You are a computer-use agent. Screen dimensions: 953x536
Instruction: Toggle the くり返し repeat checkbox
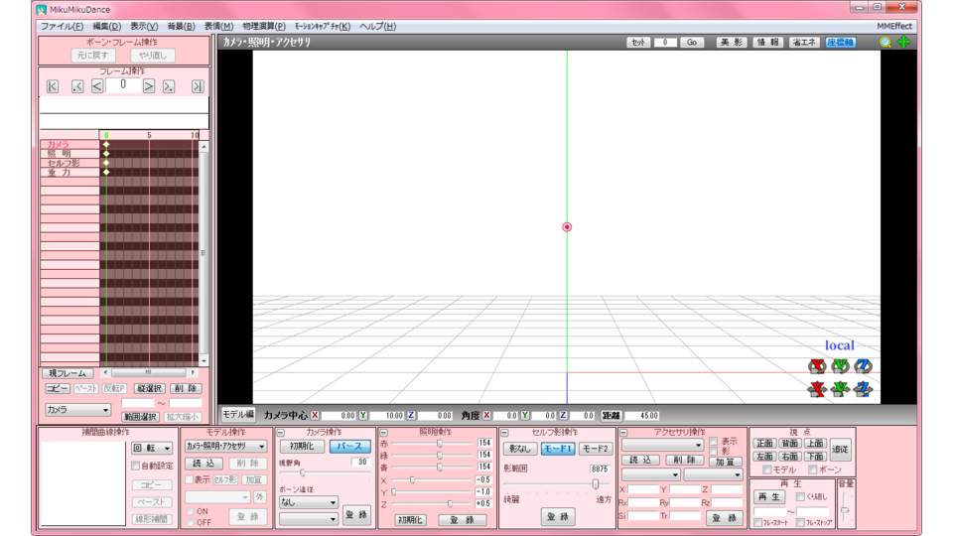pos(800,497)
